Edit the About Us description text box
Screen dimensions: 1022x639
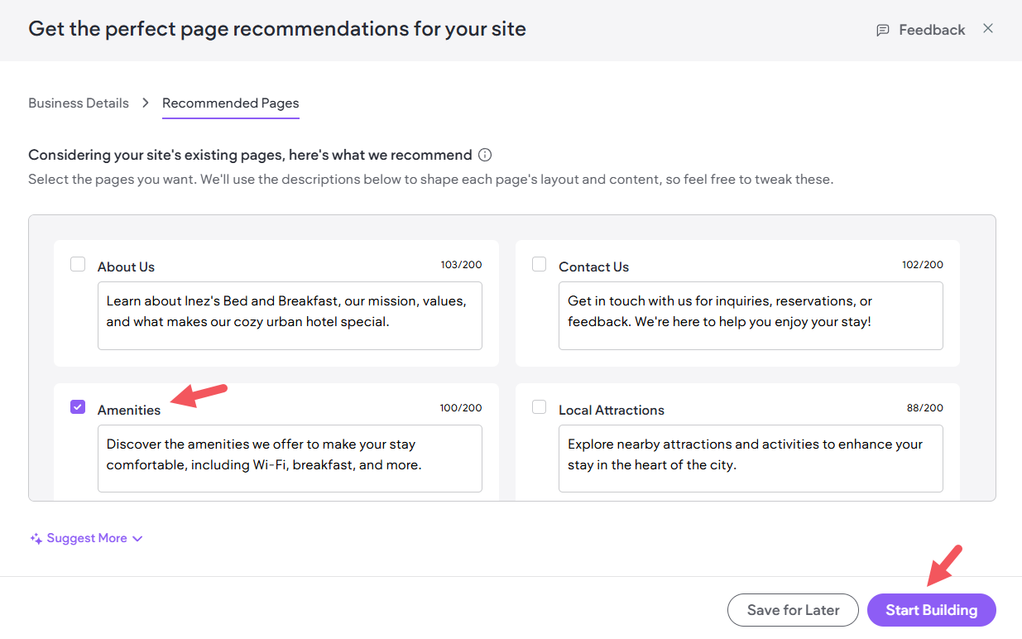(290, 315)
